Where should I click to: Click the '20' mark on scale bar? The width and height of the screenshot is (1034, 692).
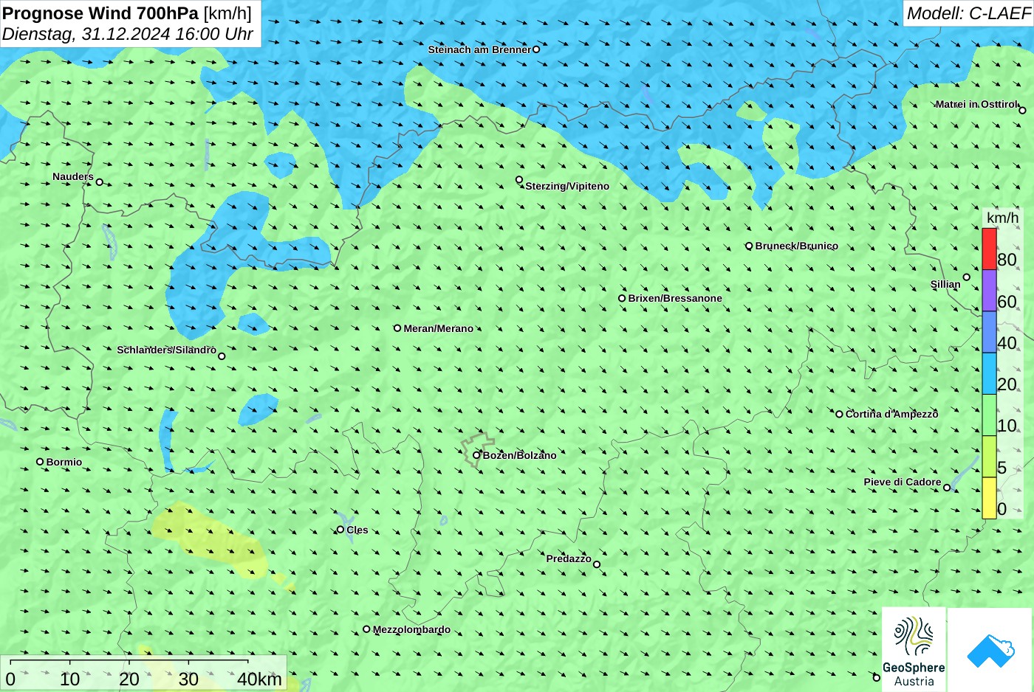tap(129, 679)
